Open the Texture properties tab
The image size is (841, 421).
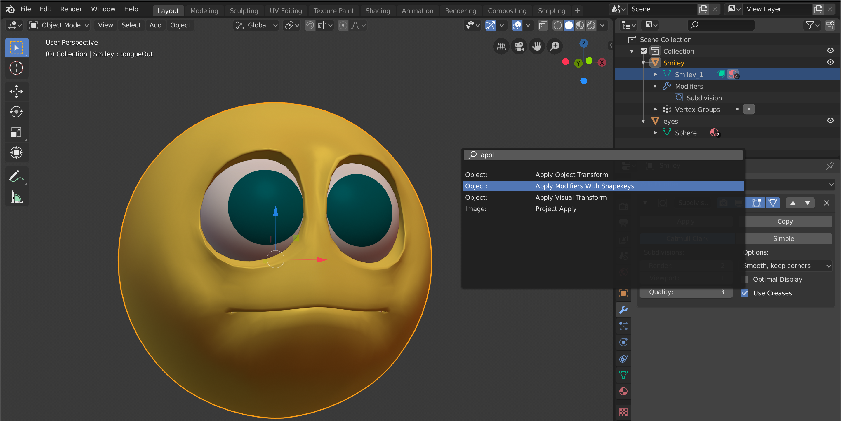623,412
